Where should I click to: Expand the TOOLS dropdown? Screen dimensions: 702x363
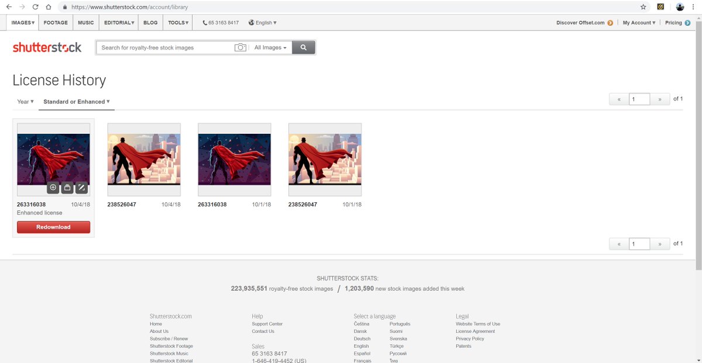click(178, 23)
